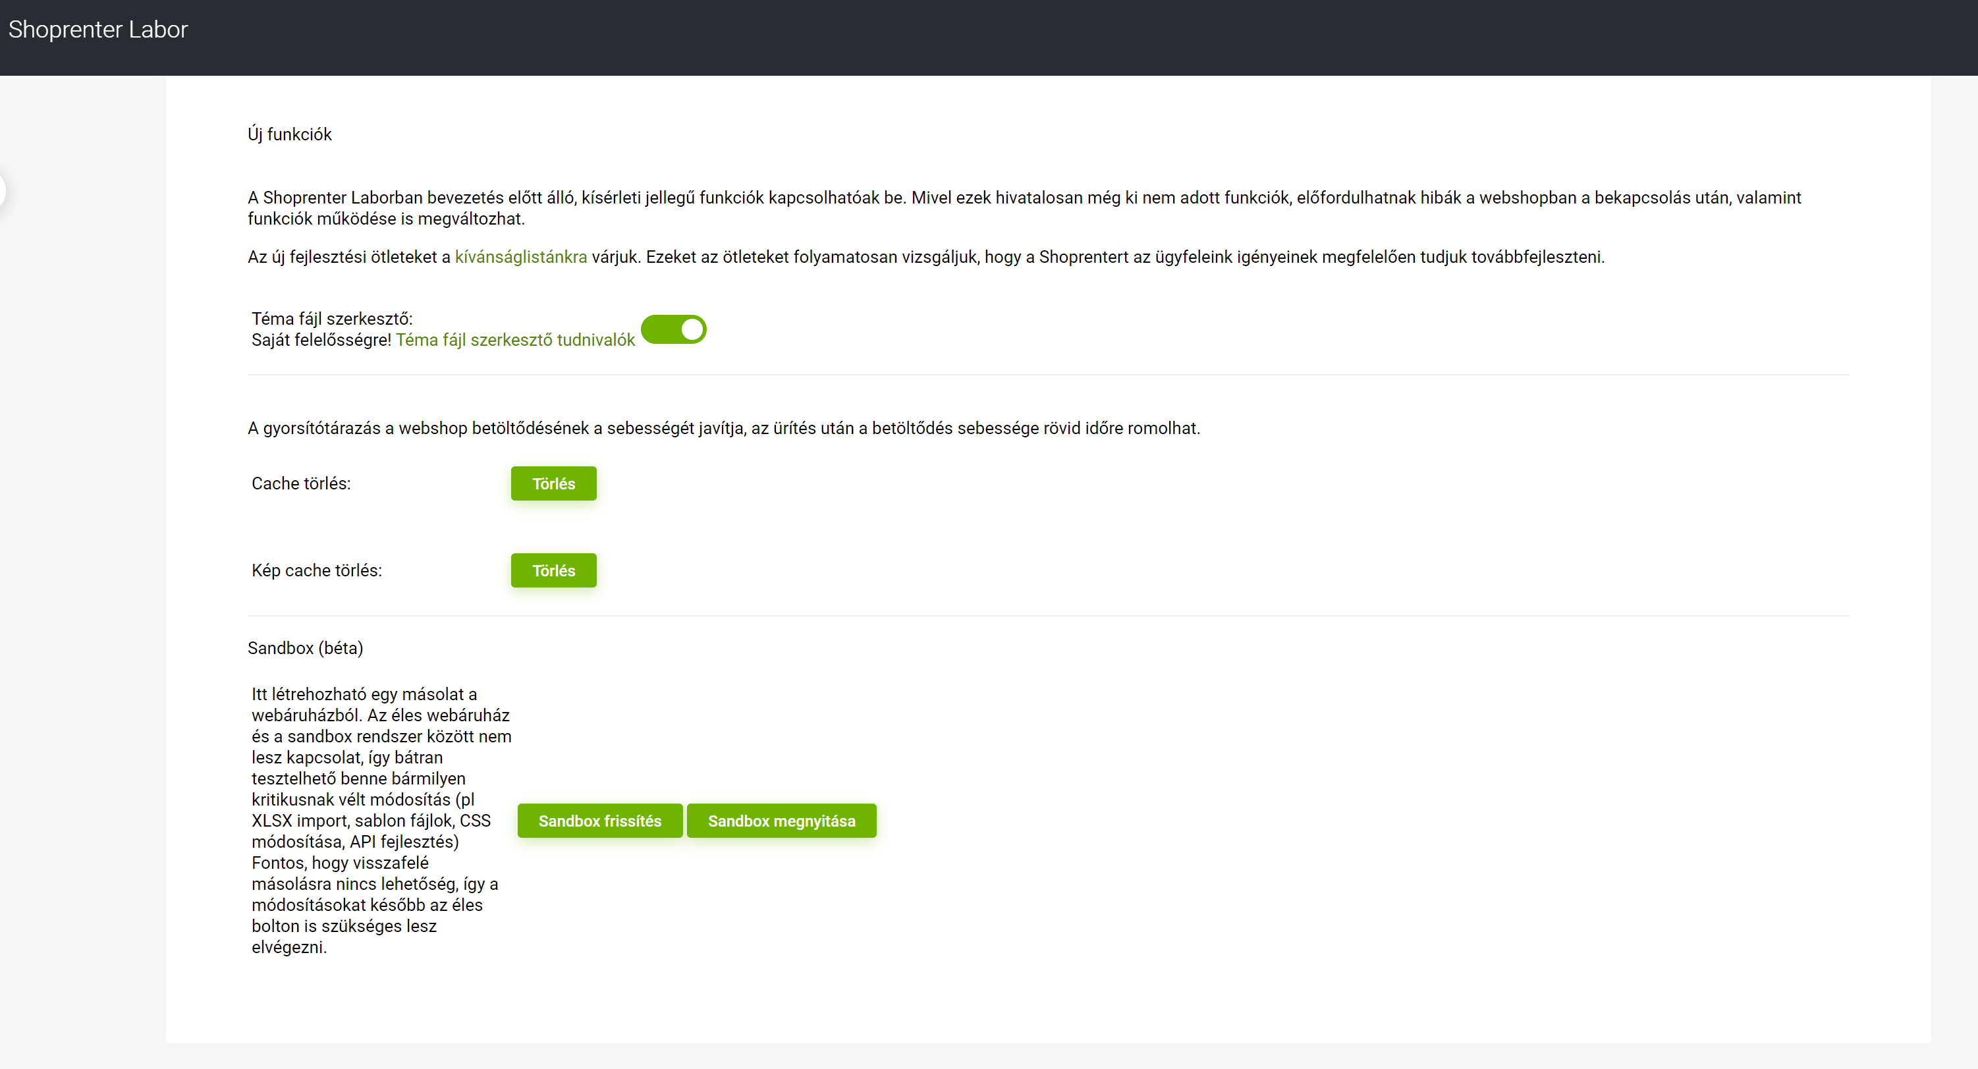Image resolution: width=1978 pixels, height=1069 pixels.
Task: Open the kívánságlistánkra link
Action: pyautogui.click(x=520, y=256)
